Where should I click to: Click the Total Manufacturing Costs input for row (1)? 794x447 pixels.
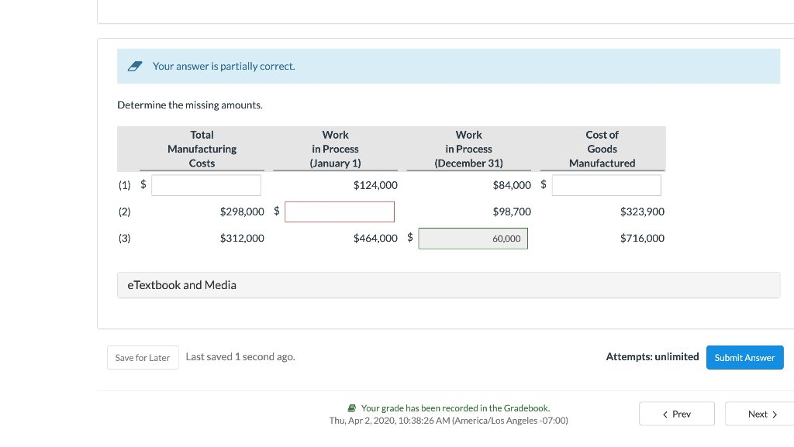(206, 185)
